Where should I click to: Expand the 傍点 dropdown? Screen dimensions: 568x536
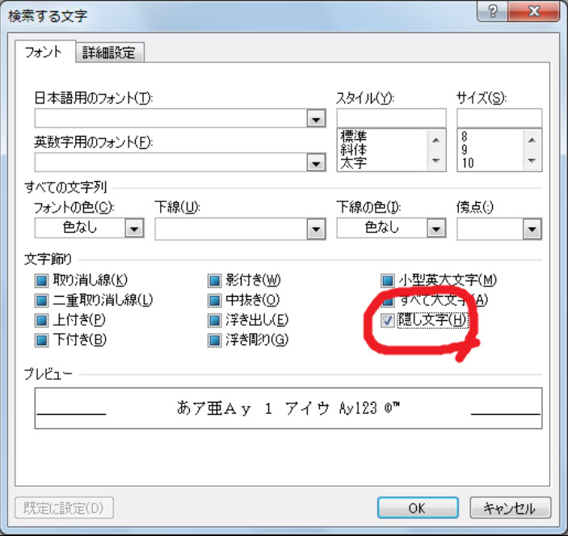(531, 230)
